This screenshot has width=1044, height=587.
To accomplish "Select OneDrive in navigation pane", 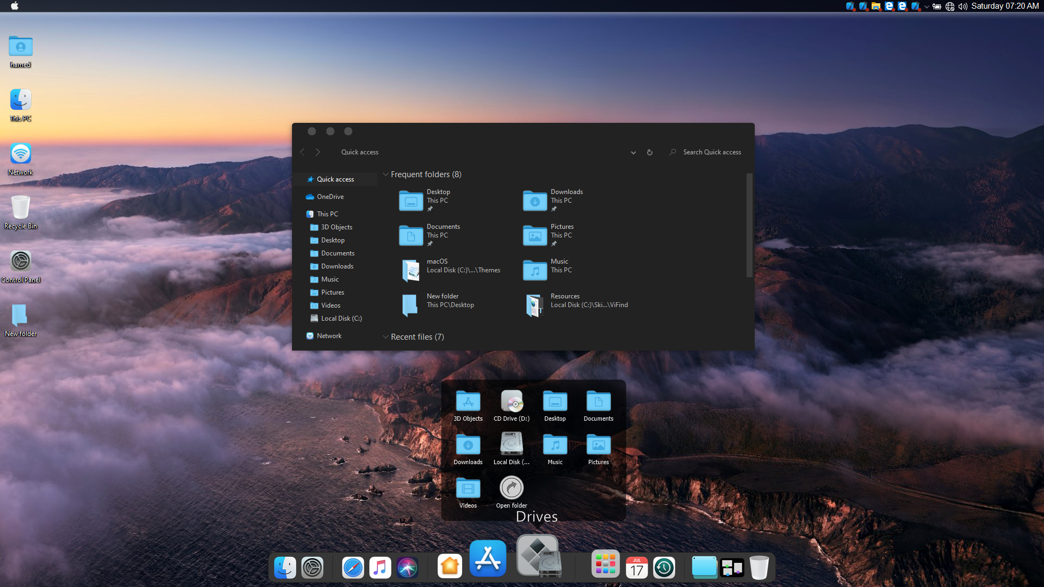I will (330, 197).
